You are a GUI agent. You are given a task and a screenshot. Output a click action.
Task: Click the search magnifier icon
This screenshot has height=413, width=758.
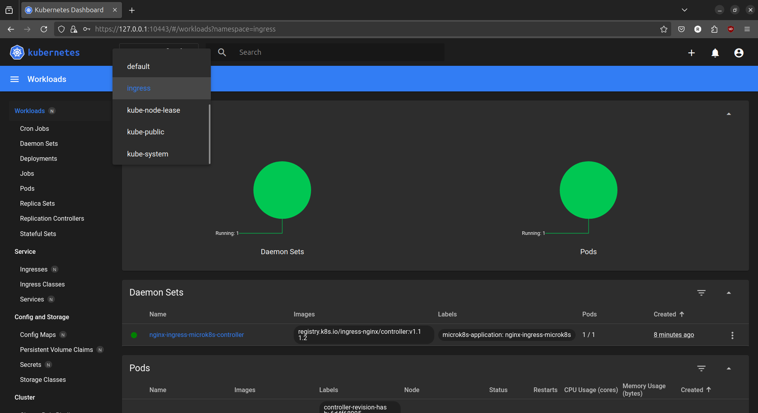pos(222,52)
